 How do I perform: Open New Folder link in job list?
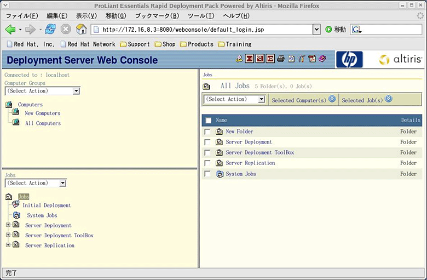coord(239,132)
